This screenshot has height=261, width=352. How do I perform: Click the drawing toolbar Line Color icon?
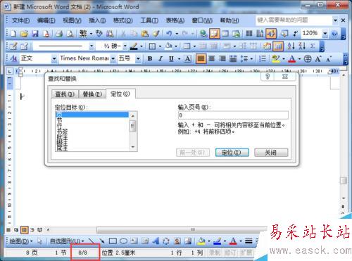(218, 241)
